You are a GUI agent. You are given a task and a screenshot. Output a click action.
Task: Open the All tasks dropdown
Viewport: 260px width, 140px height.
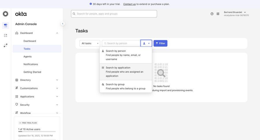(90, 43)
